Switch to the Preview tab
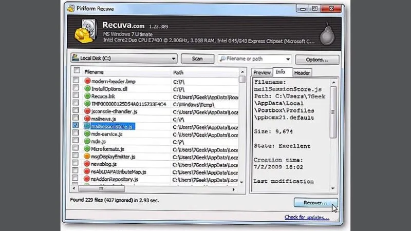The width and height of the screenshot is (411, 231). tap(262, 72)
